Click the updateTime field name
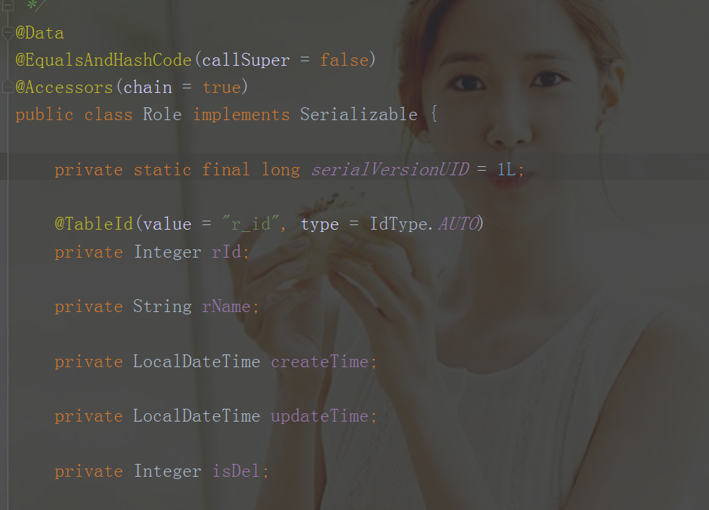Screen dimensions: 709x510 click(320, 416)
